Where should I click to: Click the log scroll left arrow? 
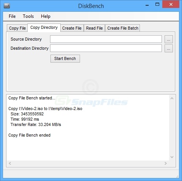[x=10, y=163]
